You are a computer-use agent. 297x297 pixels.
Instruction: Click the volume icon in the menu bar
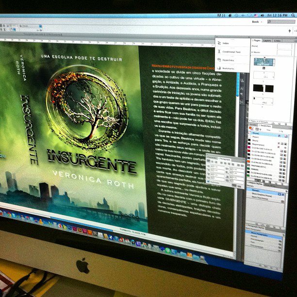pos(263,16)
